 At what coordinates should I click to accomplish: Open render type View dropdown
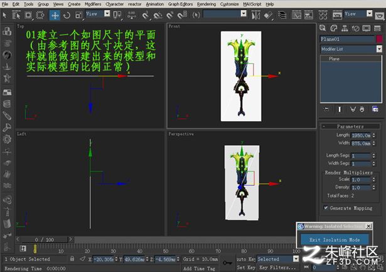pyautogui.click(x=358, y=14)
